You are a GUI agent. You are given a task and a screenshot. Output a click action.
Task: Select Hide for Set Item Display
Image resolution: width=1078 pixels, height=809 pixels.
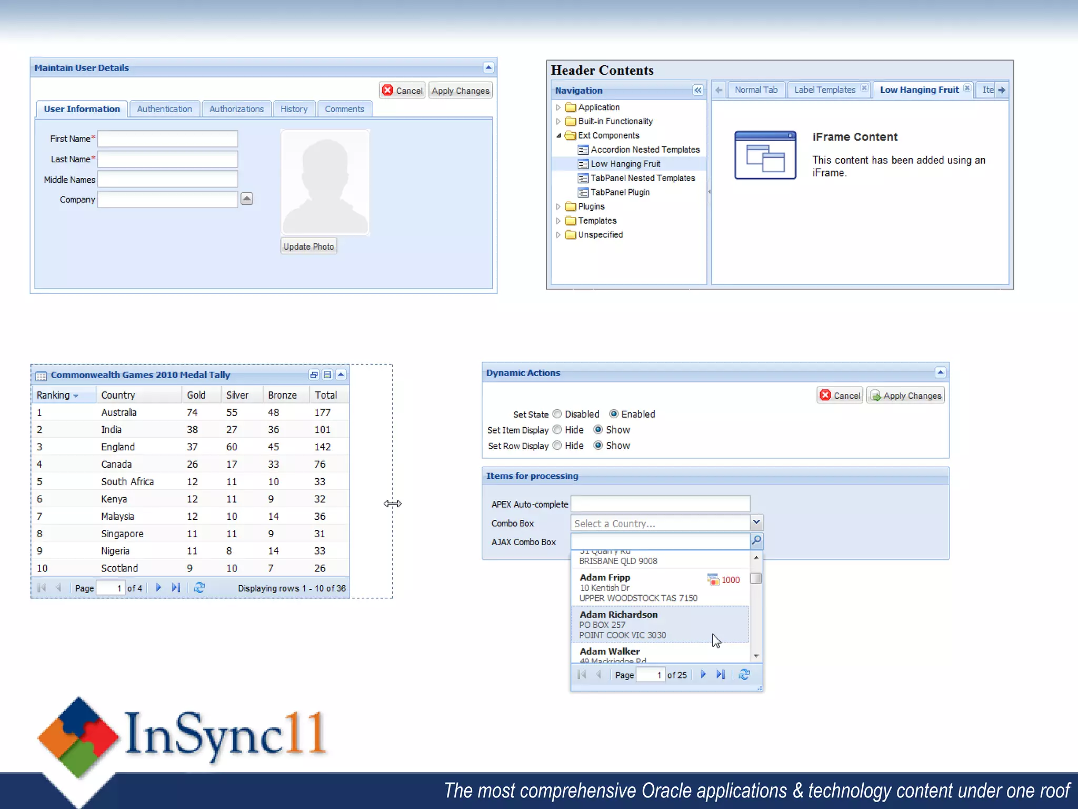pyautogui.click(x=557, y=430)
